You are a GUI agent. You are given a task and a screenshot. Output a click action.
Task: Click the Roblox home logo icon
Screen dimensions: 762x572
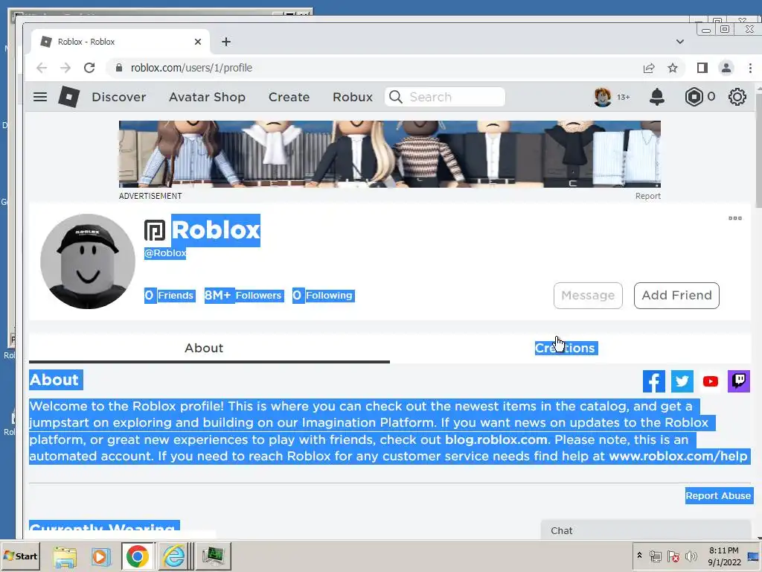click(68, 97)
